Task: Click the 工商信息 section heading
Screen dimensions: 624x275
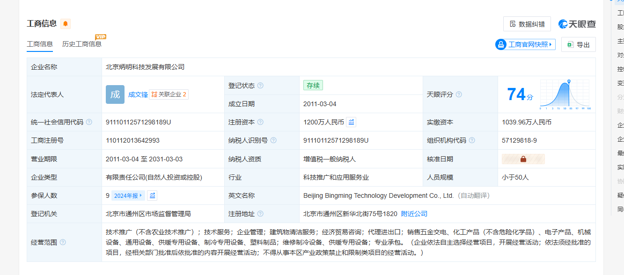Action: coord(42,23)
